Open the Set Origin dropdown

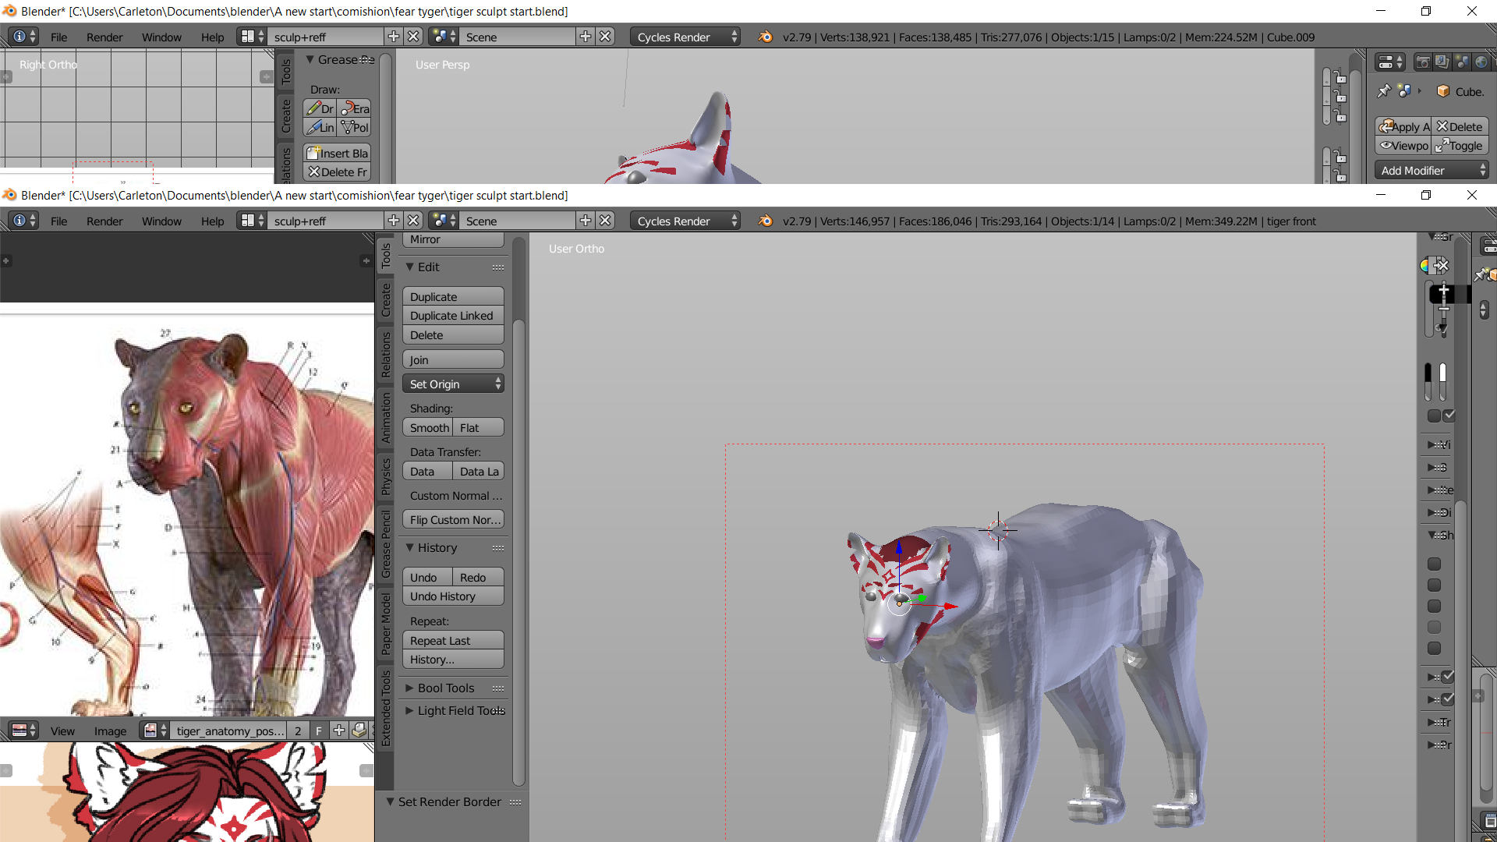453,384
